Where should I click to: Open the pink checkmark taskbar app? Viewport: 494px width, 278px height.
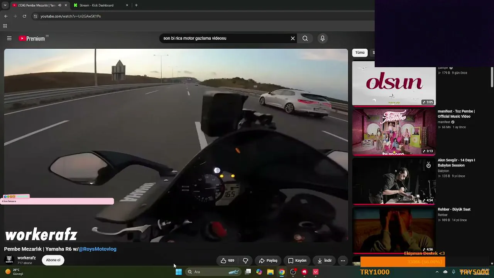[x=316, y=272]
